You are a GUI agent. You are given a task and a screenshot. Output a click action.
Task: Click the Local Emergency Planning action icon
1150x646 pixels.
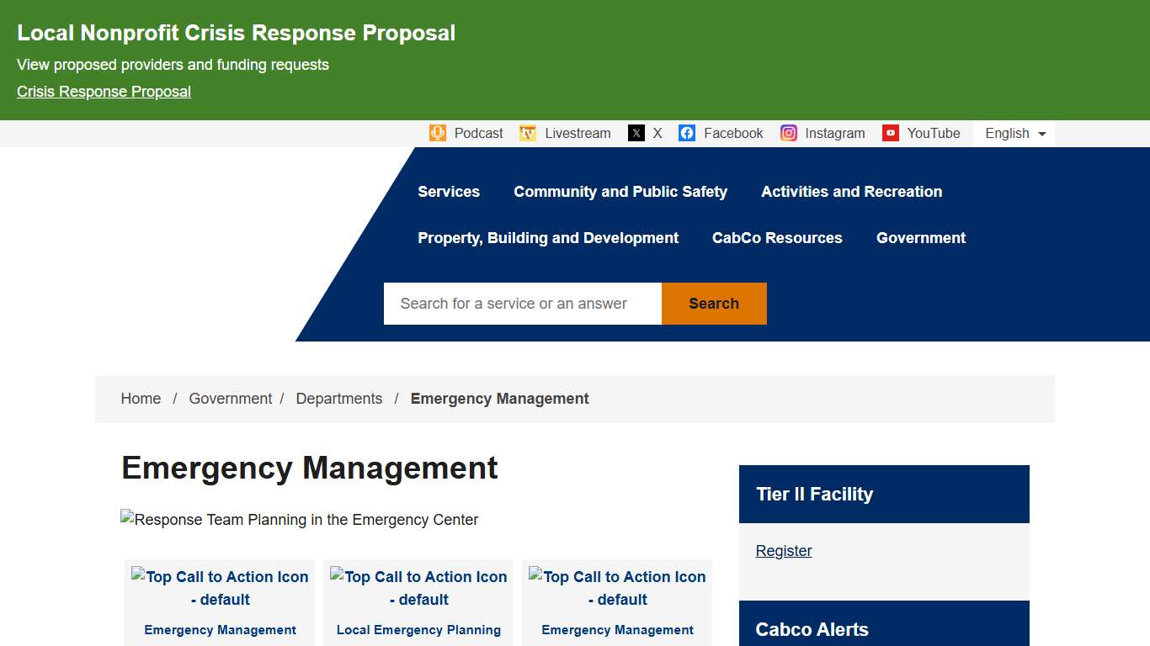418,588
